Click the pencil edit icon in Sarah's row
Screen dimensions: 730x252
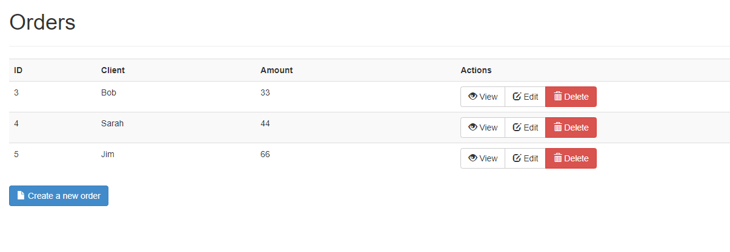tap(517, 127)
